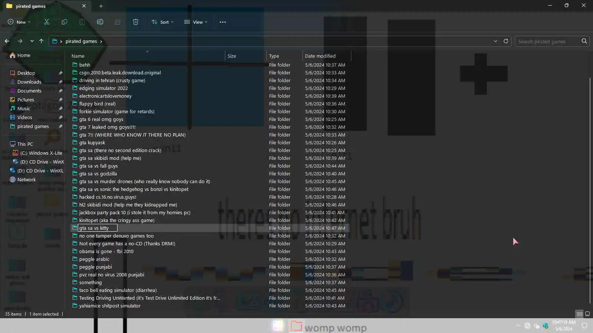593x333 pixels.
Task: Expand recent locations dropdown chevron
Action: [32, 41]
